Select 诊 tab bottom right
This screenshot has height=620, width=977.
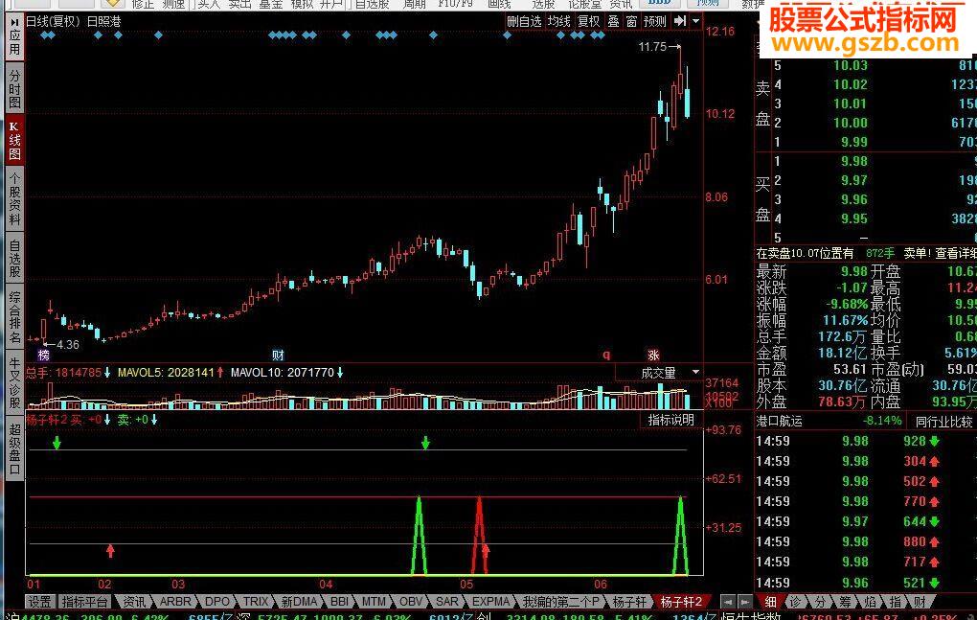(x=795, y=602)
